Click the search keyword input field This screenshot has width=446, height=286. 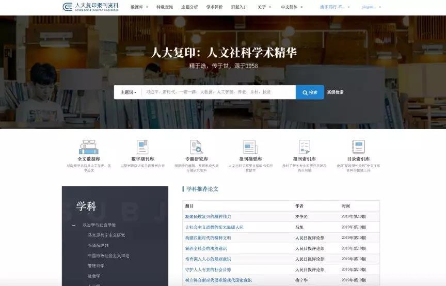coord(218,92)
